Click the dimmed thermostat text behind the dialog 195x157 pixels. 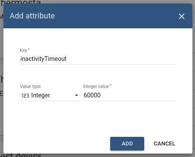(20, 2)
